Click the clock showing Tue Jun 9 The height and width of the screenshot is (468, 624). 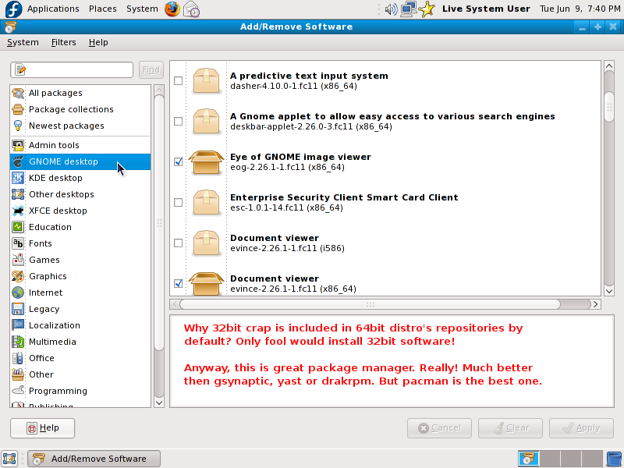(x=580, y=9)
